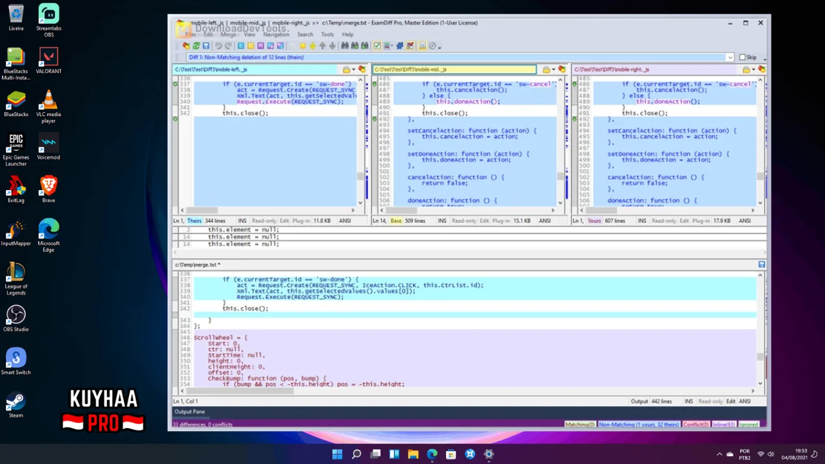Click the Compare files toolbar icon
Image resolution: width=825 pixels, height=464 pixels.
(x=186, y=46)
